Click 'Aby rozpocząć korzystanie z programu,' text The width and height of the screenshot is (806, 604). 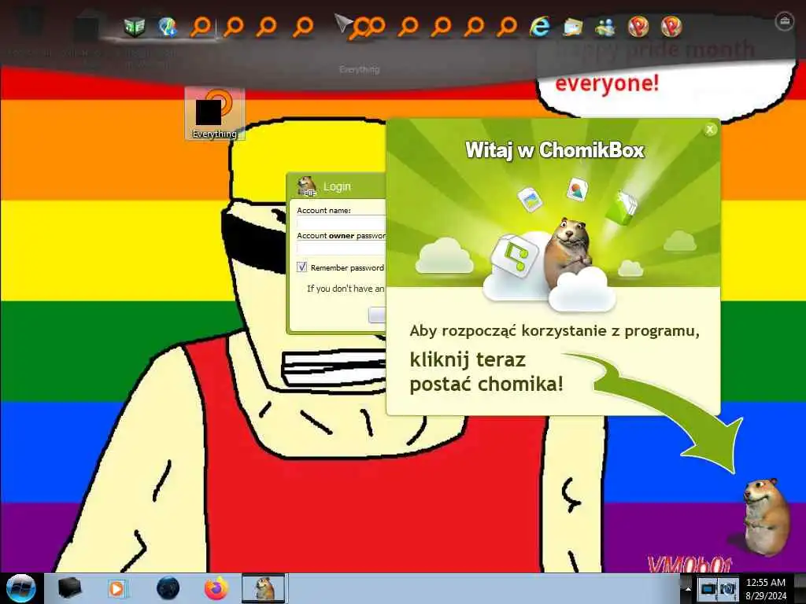tap(555, 331)
